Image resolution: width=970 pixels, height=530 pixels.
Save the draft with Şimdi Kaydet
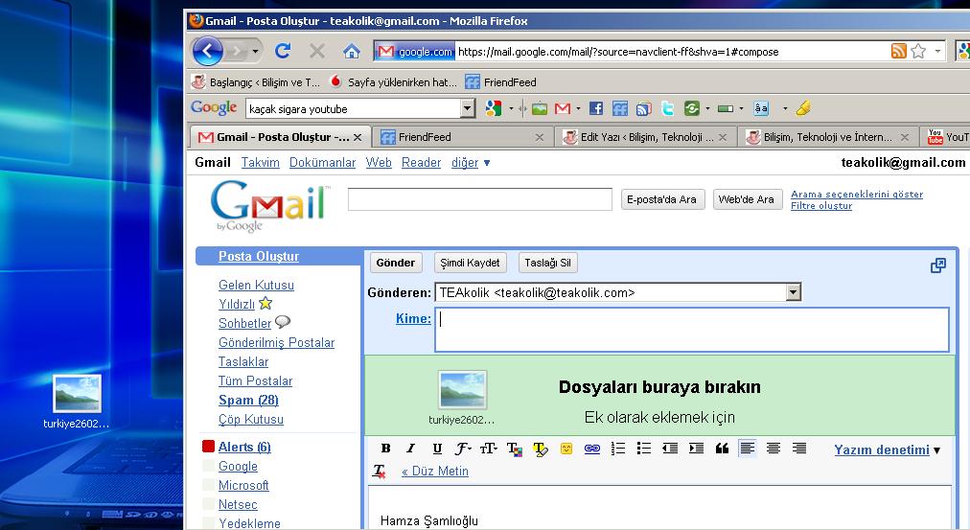tap(470, 263)
